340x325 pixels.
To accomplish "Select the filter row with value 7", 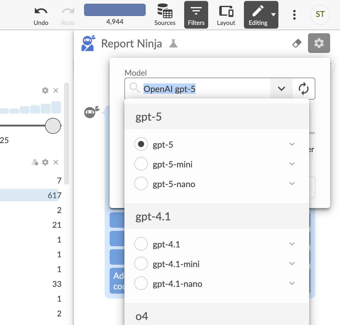I will (x=31, y=180).
